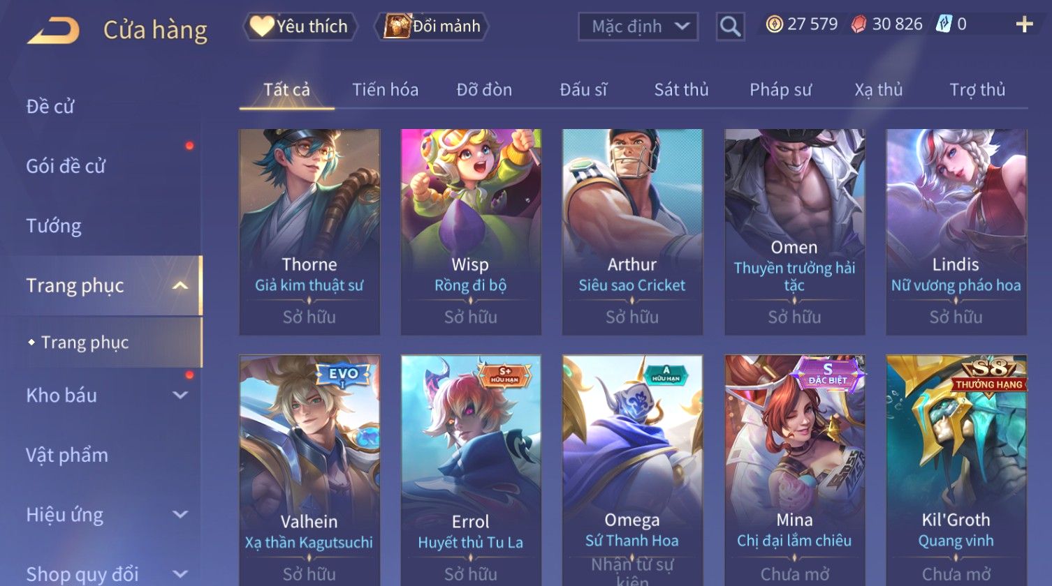The height and width of the screenshot is (586, 1052).
Task: Open Tướng in the sidebar
Action: click(x=54, y=226)
